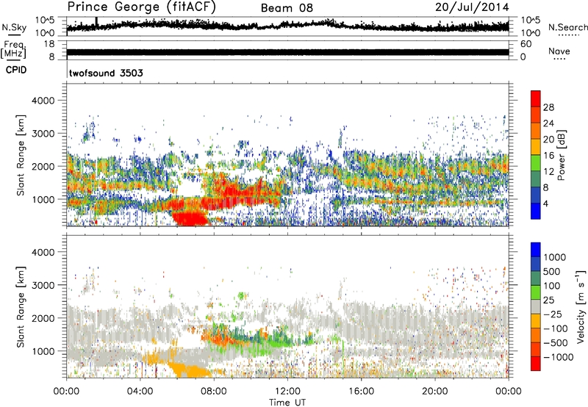
Task: Click the '500' label on velocity colorbar
Action: (552, 271)
